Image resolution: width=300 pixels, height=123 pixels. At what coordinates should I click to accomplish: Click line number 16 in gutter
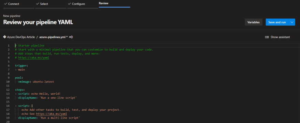click(x=8, y=106)
